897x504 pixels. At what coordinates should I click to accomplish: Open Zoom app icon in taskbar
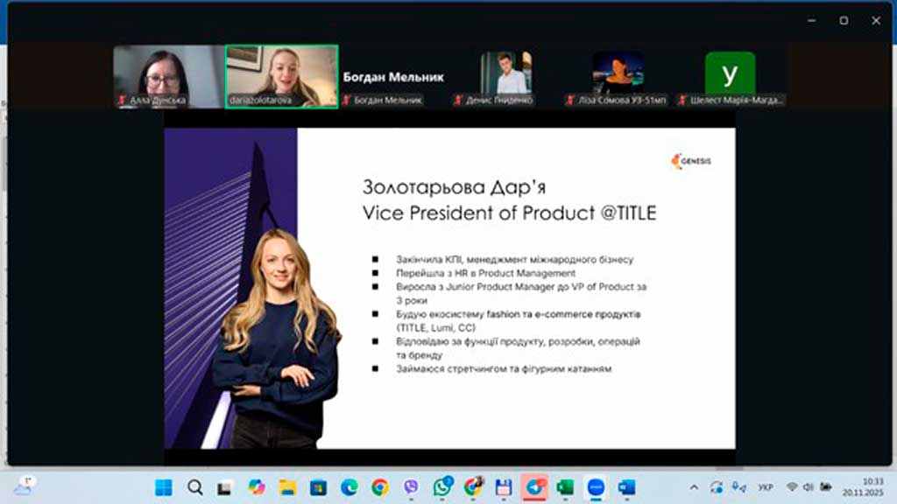click(596, 487)
